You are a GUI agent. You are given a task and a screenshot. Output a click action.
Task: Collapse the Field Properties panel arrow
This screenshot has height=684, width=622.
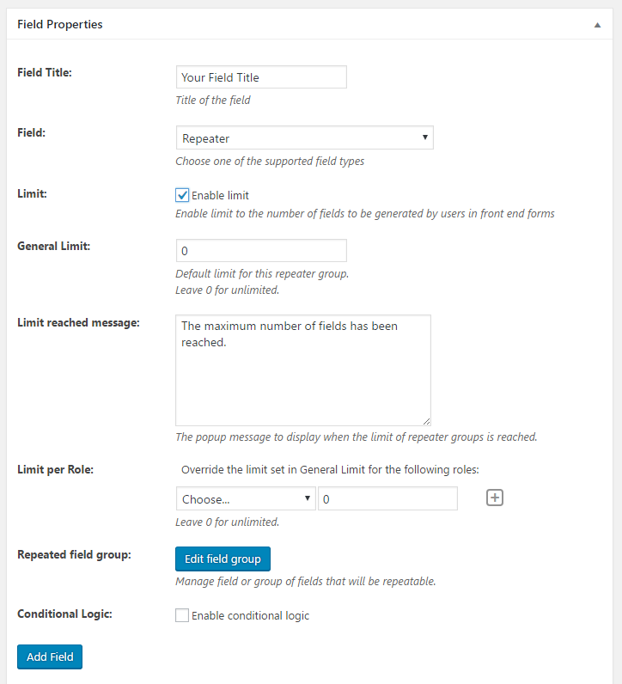(x=597, y=25)
